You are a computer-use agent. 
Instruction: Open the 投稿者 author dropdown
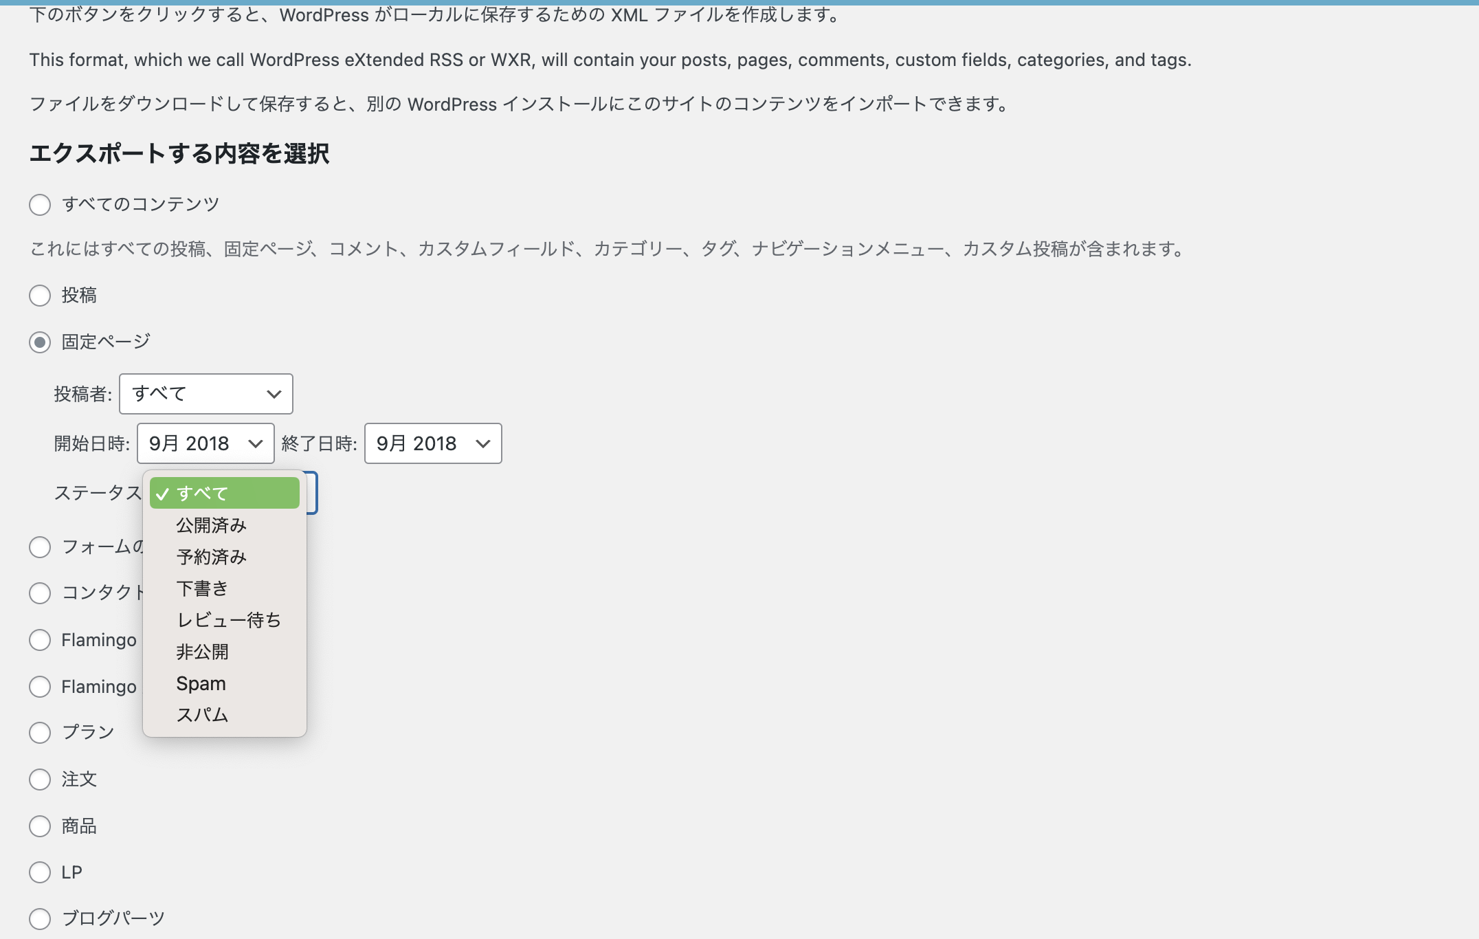206,394
